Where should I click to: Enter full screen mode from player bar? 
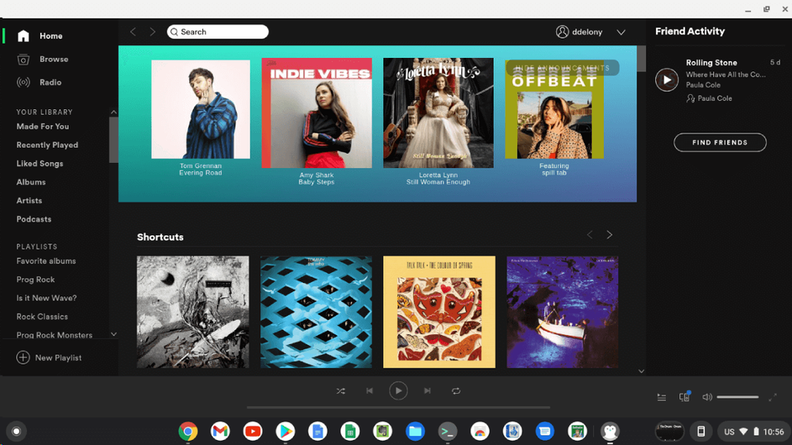tap(774, 397)
